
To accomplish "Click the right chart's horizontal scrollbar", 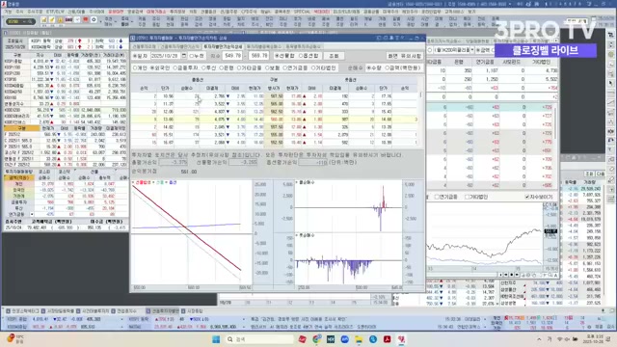I will pyautogui.click(x=461, y=275).
